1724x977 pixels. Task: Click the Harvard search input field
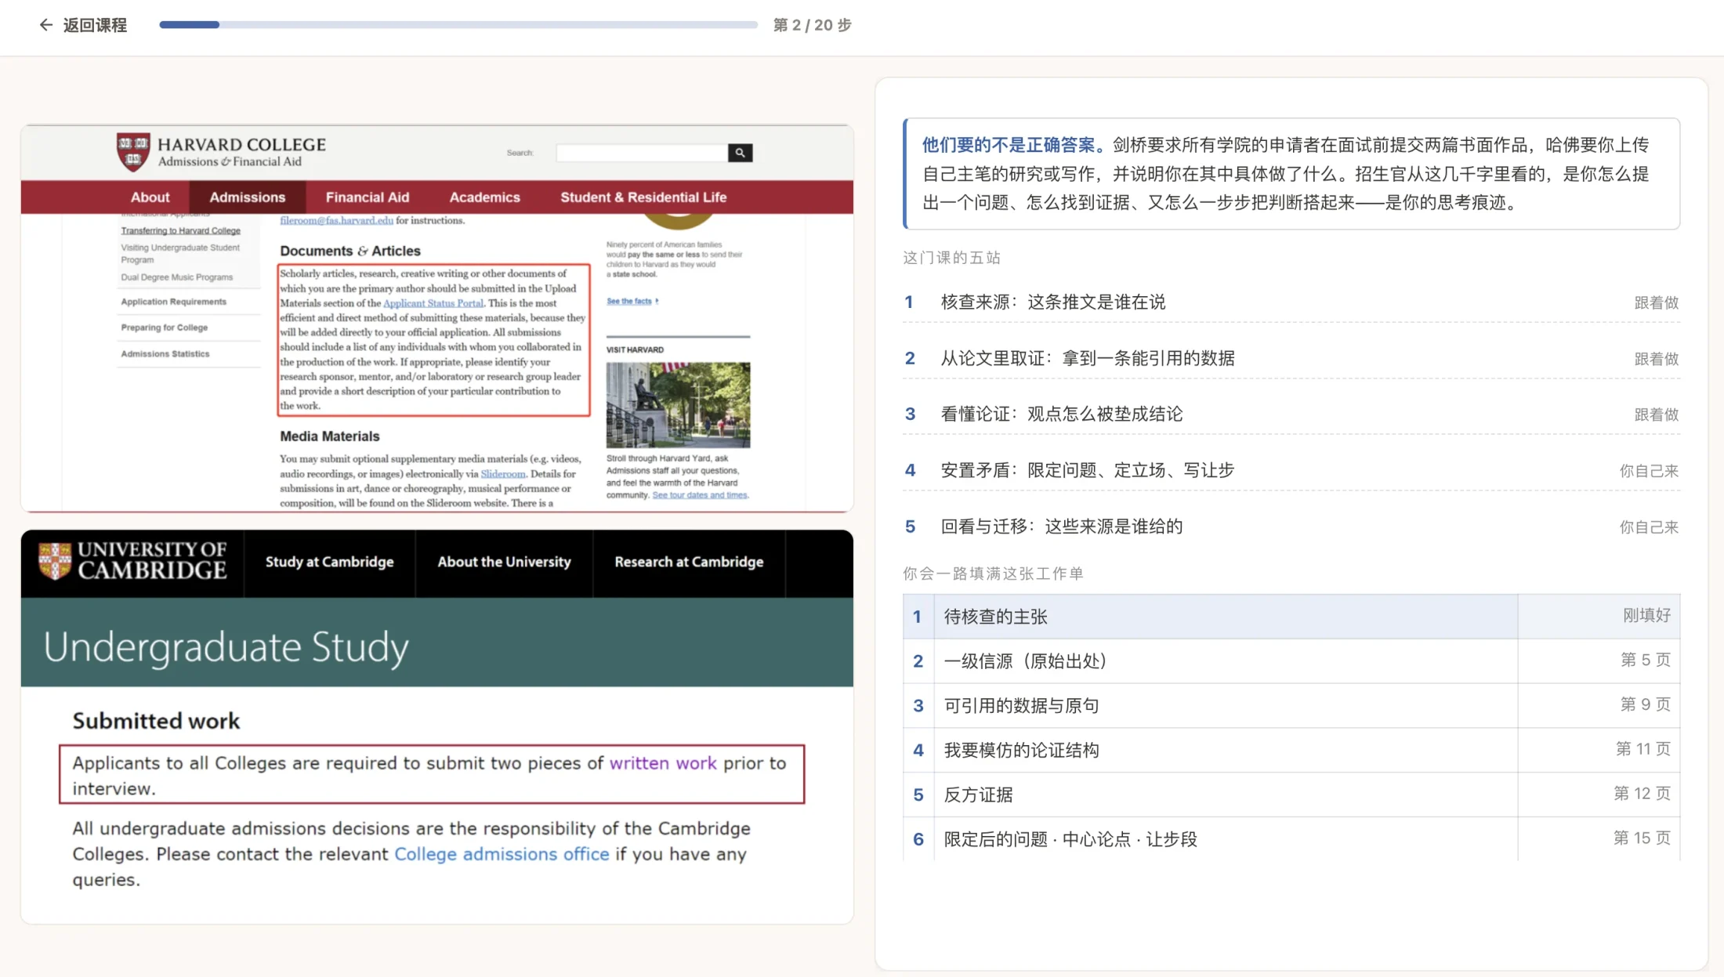[x=642, y=153]
